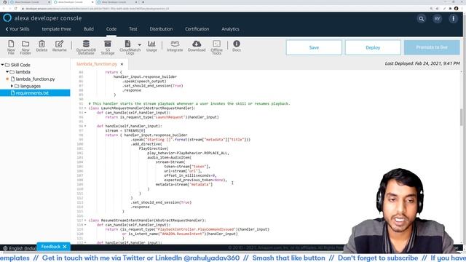This screenshot has height=262, width=466.
Task: Open the Docs info icon
Action: click(x=237, y=46)
